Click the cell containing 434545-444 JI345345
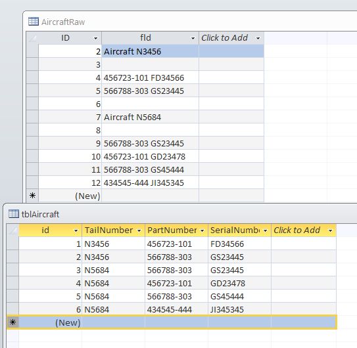This screenshot has width=357, height=348. pos(150,183)
